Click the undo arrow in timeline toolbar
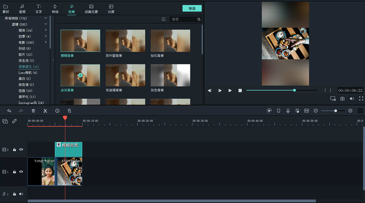Image resolution: width=365 pixels, height=203 pixels. (9, 111)
